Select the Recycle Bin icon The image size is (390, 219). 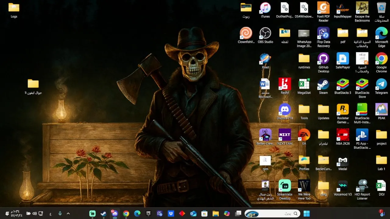381,12
